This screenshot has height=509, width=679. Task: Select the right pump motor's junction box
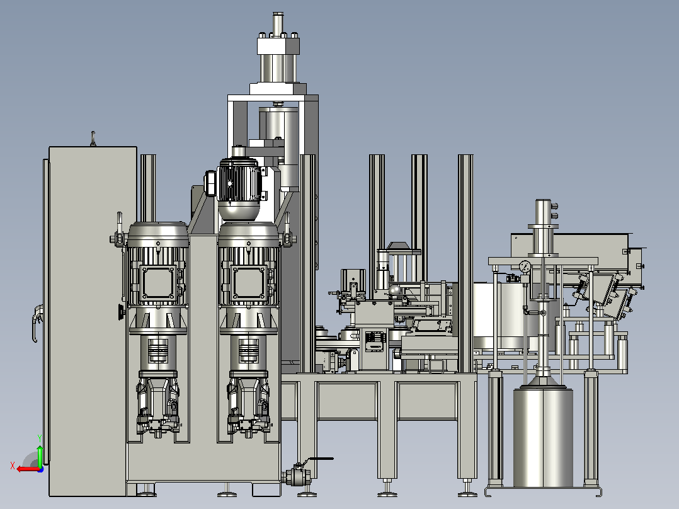[x=249, y=282]
